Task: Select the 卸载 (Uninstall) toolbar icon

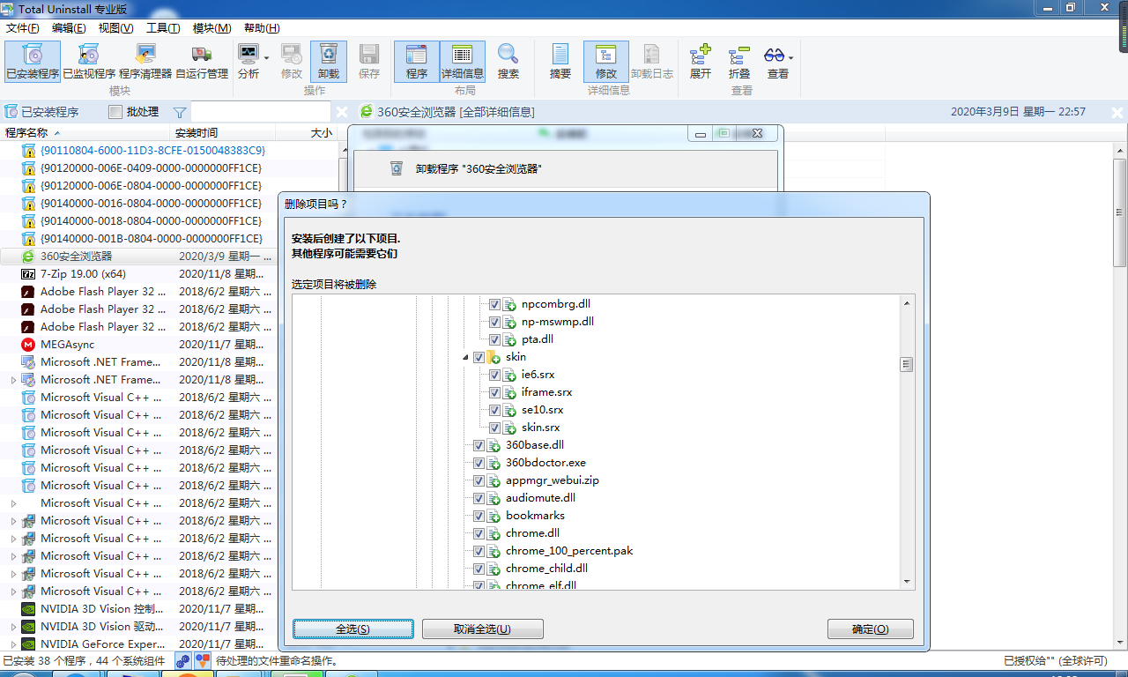Action: tap(328, 60)
